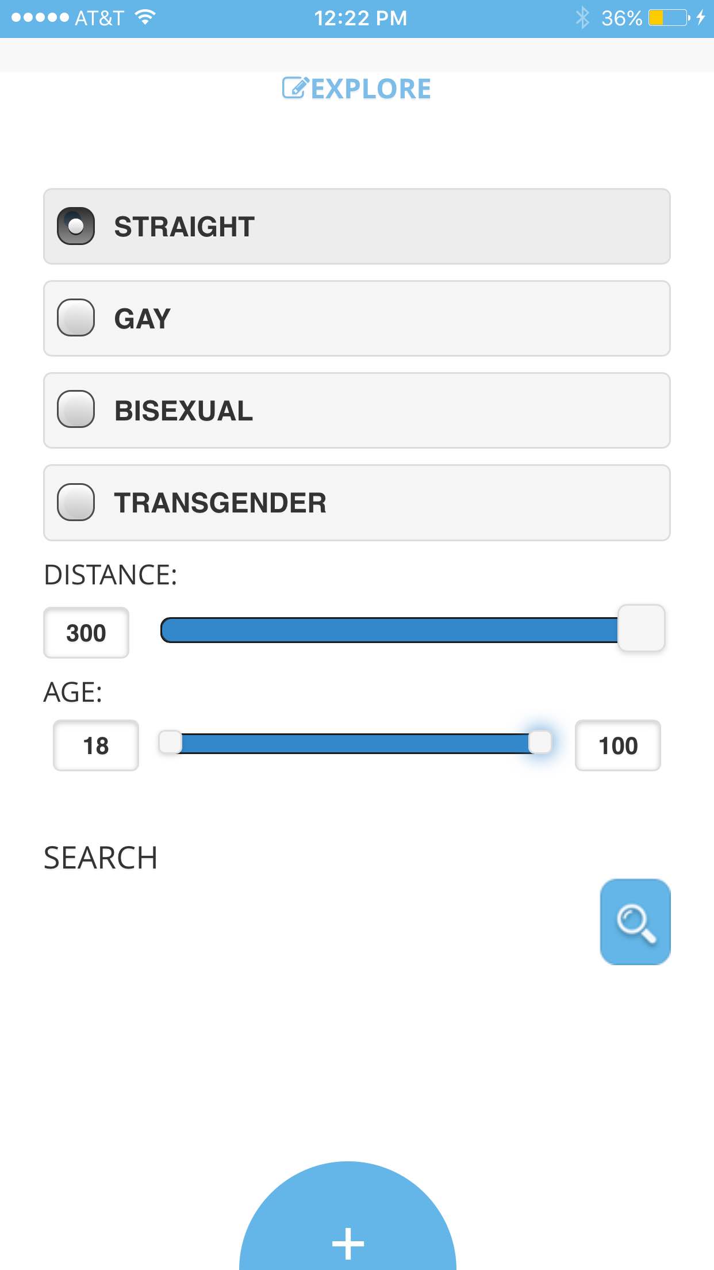Viewport: 714px width, 1270px height.
Task: Tap the EXPLORE header title
Action: pyautogui.click(x=371, y=89)
